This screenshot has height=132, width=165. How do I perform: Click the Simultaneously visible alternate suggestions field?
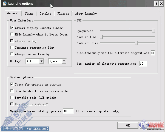pyautogui.click(x=153, y=53)
